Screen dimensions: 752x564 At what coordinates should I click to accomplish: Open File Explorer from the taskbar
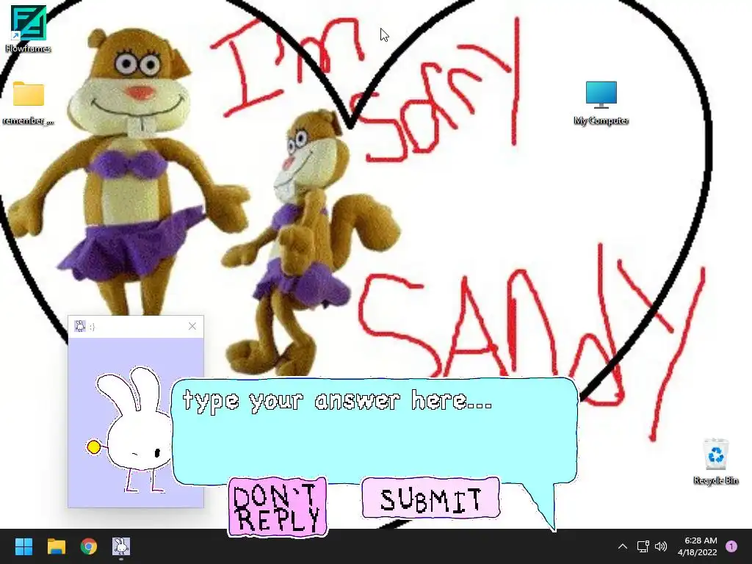[x=56, y=546]
